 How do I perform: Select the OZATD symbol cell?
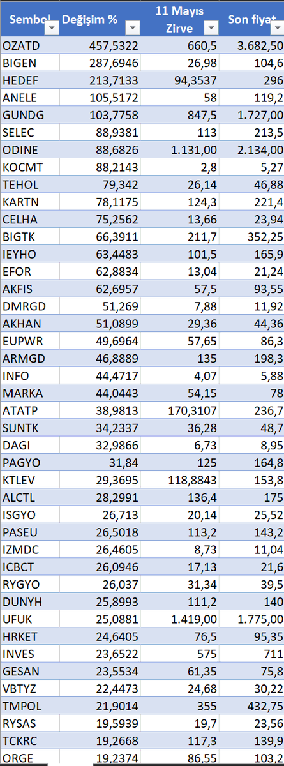coord(30,45)
